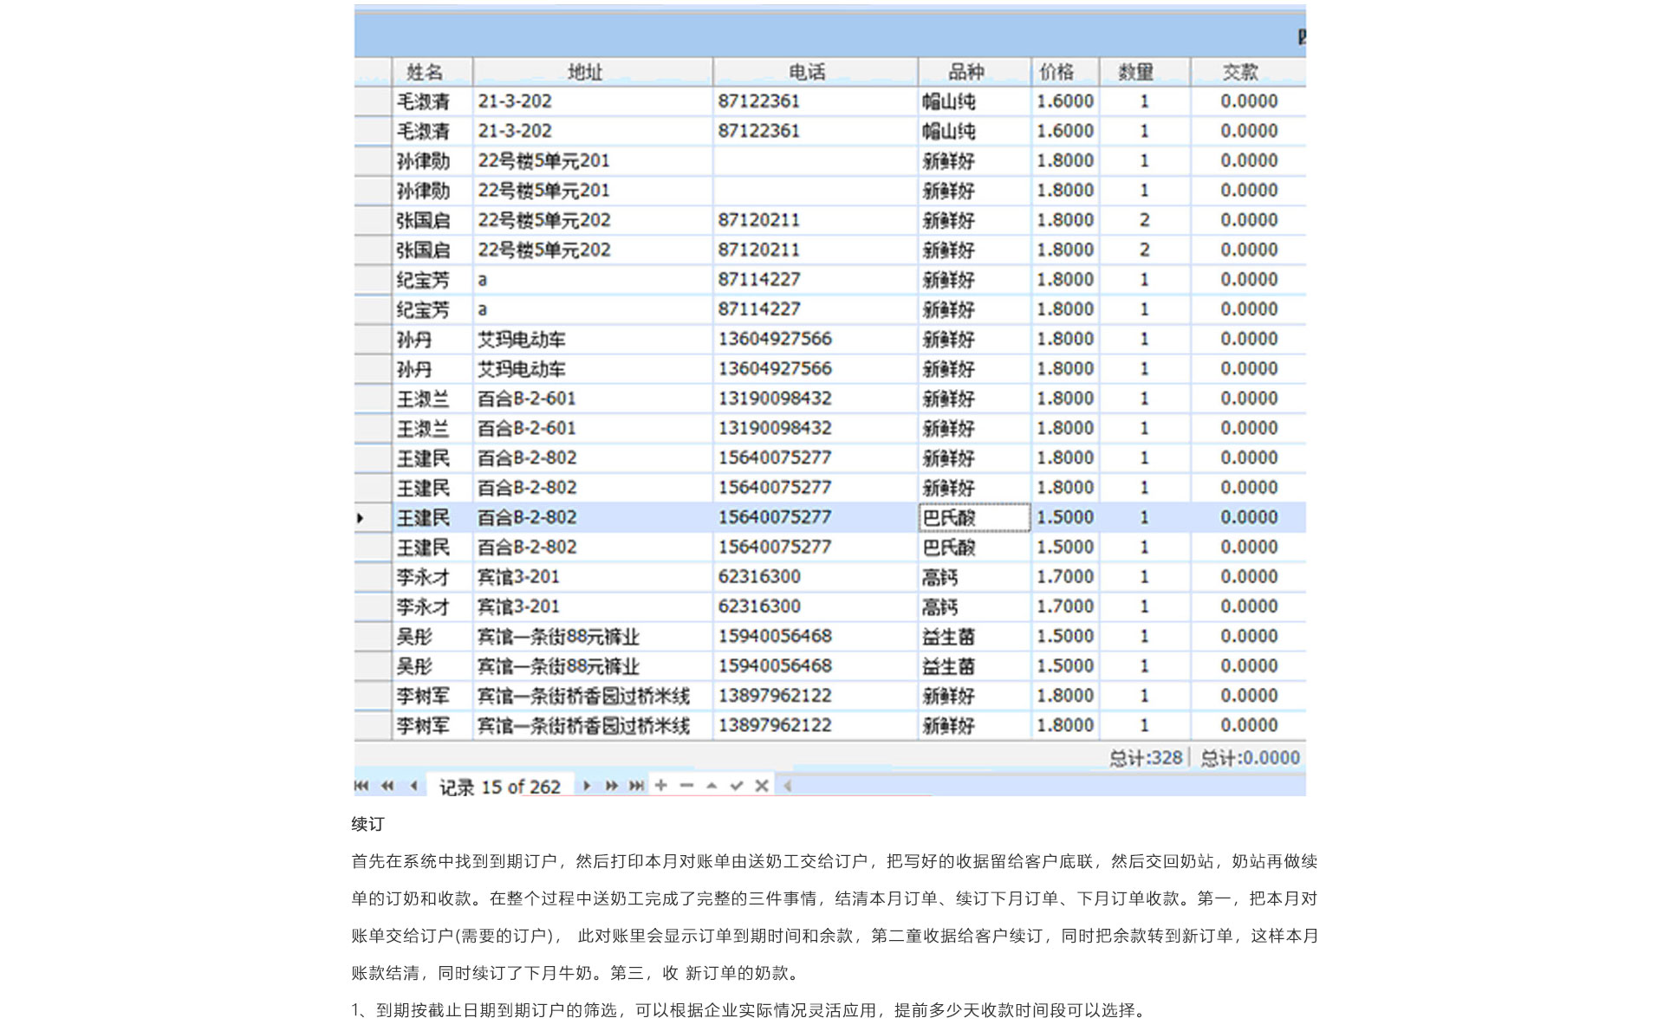The width and height of the screenshot is (1664, 1031).
Task: Click the current-row indicator arrow
Action: (x=361, y=518)
